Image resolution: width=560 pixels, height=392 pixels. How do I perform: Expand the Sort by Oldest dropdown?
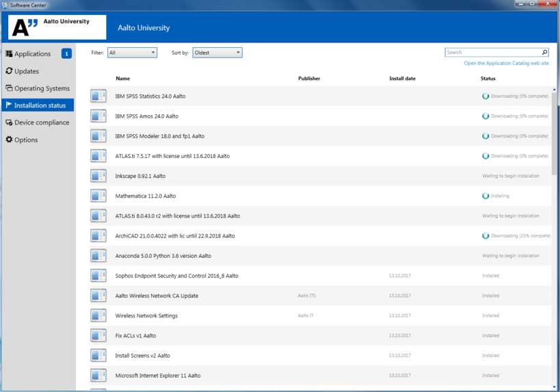pyautogui.click(x=217, y=53)
